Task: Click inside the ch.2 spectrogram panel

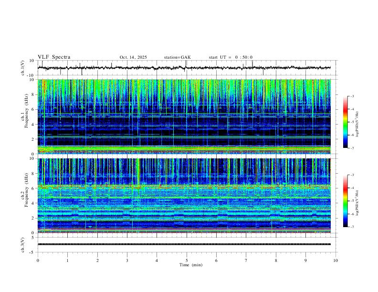Action: click(x=184, y=196)
